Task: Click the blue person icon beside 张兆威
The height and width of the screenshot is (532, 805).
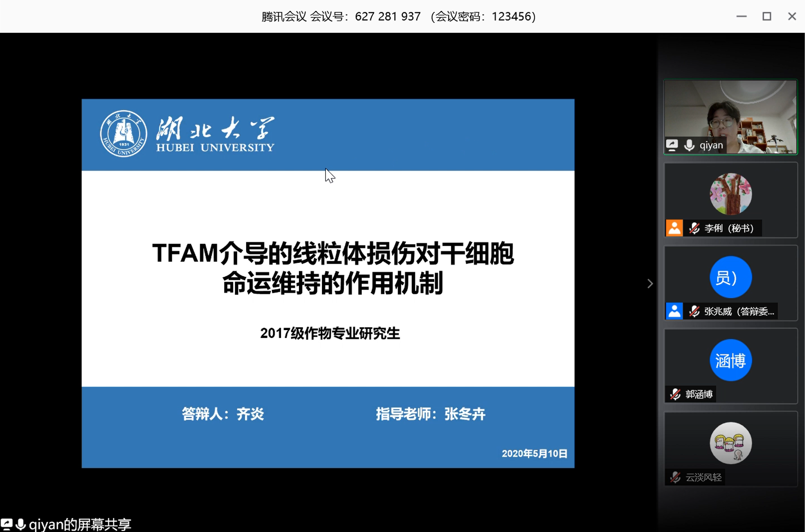Action: coord(674,311)
